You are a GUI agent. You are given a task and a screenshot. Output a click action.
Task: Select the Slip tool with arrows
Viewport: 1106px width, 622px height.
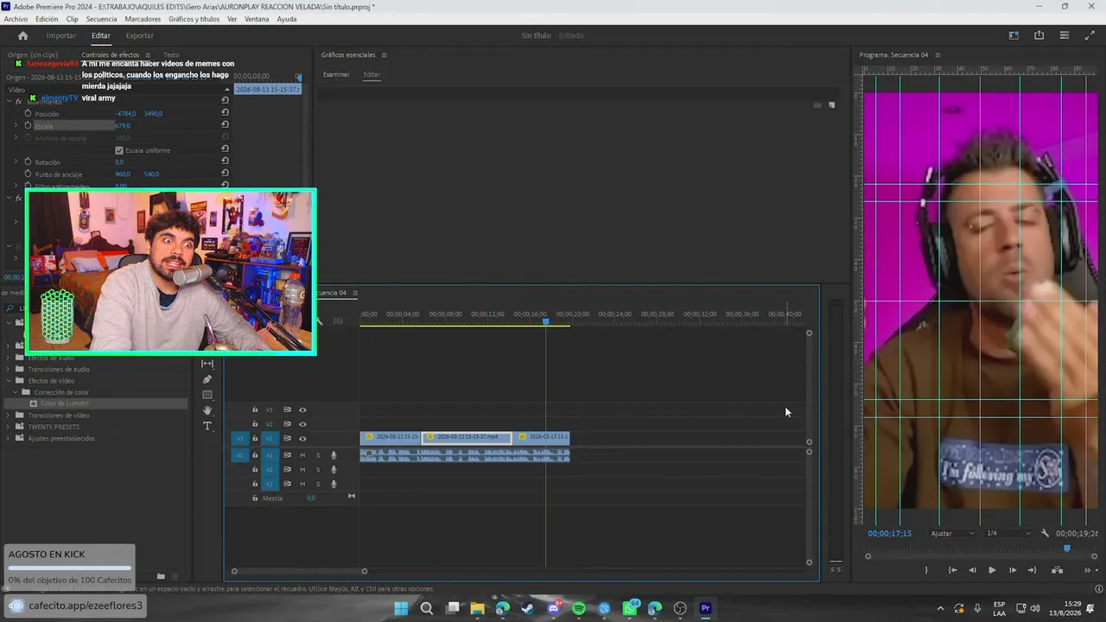click(207, 364)
